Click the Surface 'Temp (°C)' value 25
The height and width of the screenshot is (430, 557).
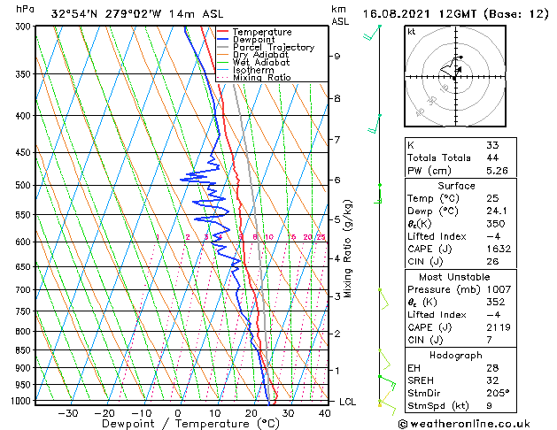click(492, 198)
